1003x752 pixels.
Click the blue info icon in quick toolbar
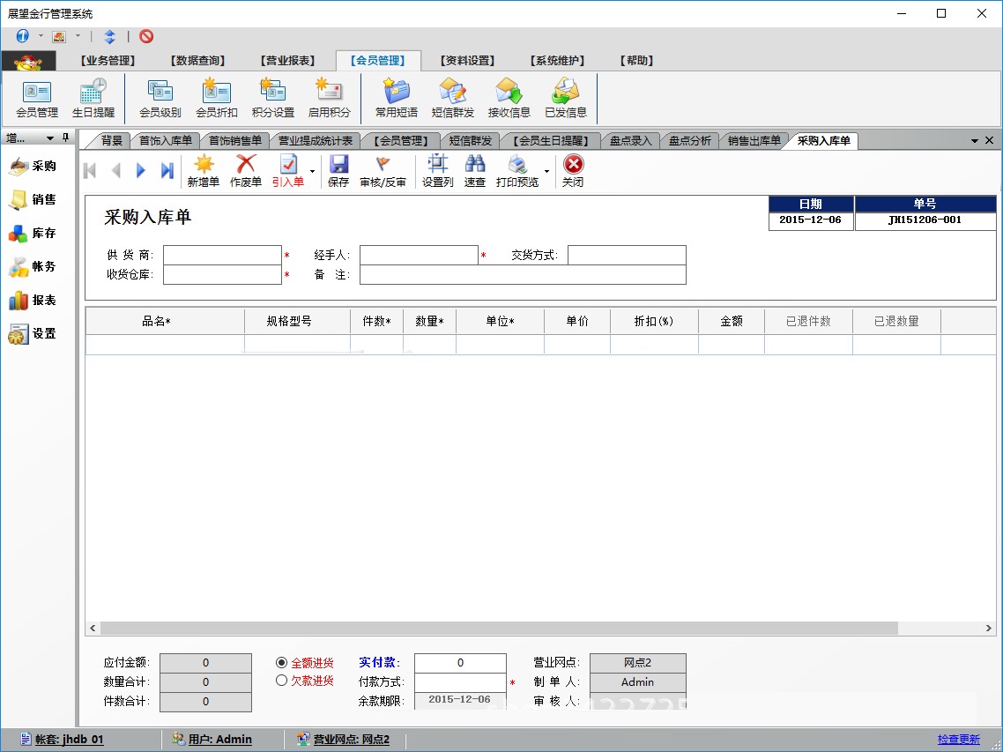pyautogui.click(x=22, y=36)
